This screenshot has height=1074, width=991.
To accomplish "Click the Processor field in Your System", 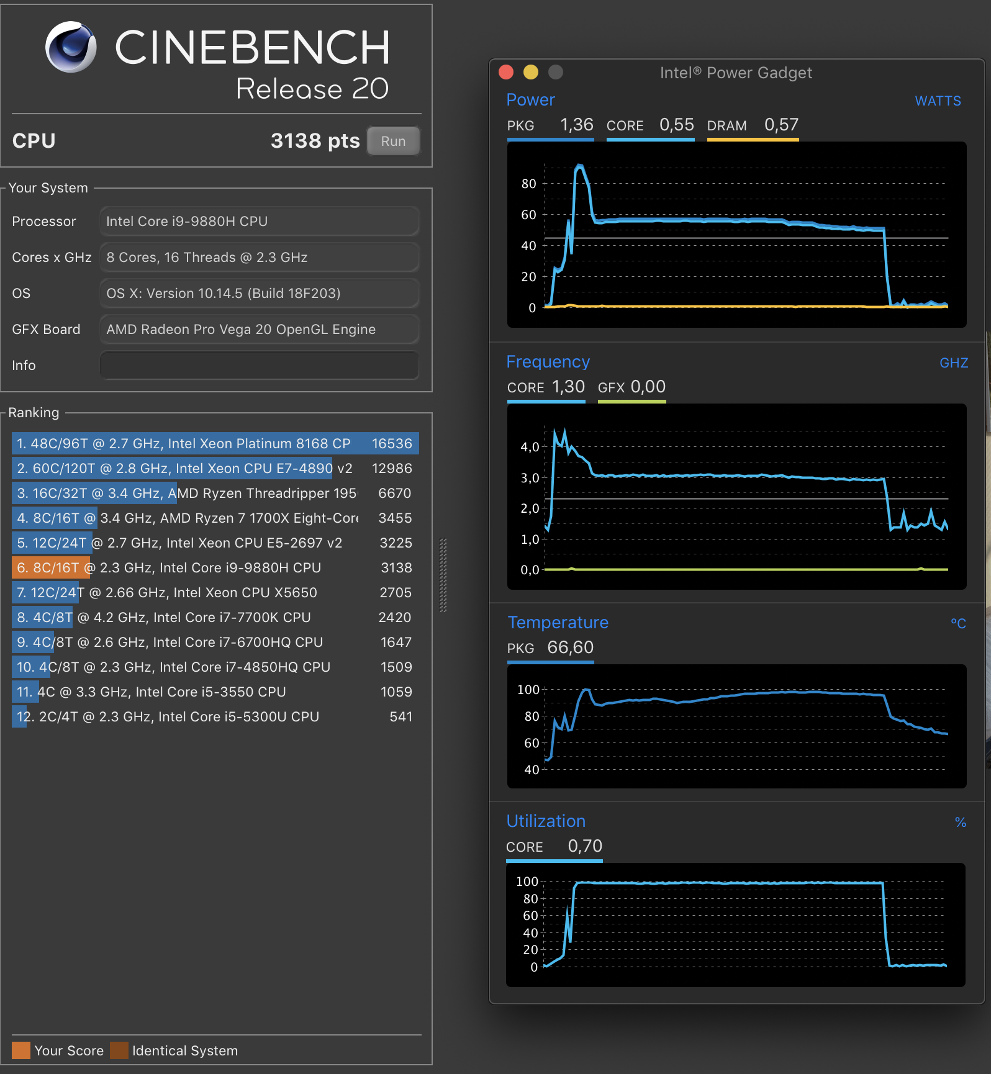I will tap(259, 222).
